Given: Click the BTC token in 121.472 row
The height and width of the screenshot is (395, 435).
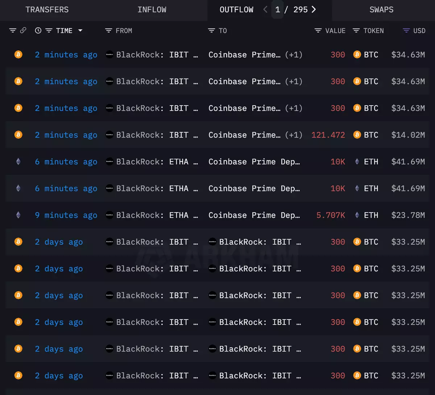Looking at the screenshot, I should click(x=371, y=135).
